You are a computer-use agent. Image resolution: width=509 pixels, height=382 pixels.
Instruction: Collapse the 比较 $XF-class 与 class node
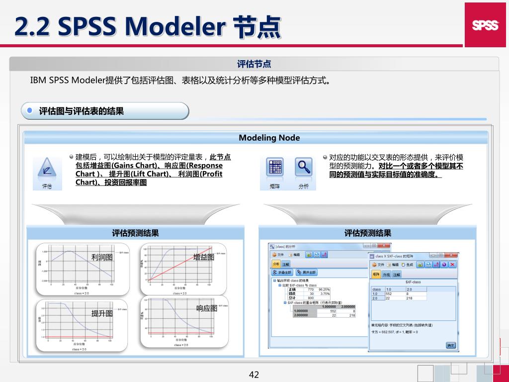[280, 285]
